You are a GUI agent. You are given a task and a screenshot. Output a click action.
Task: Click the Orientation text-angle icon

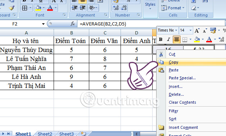[91, 8]
